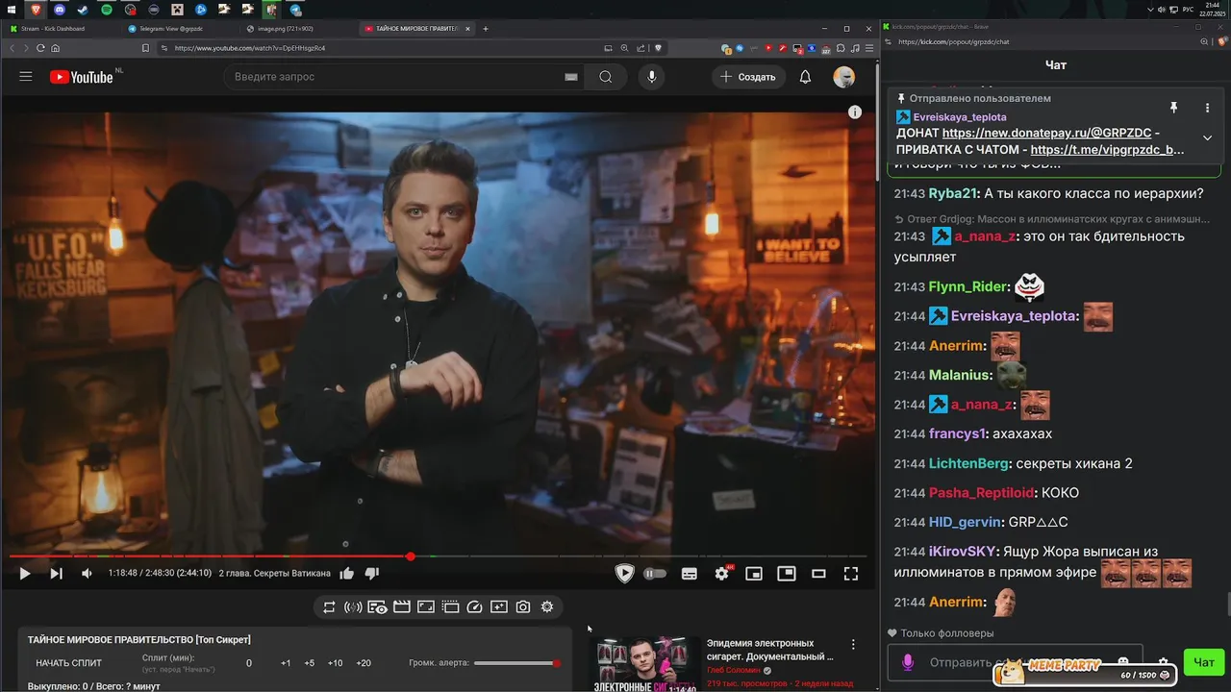Unpin the pinned message with pushpin icon

coord(1173,109)
